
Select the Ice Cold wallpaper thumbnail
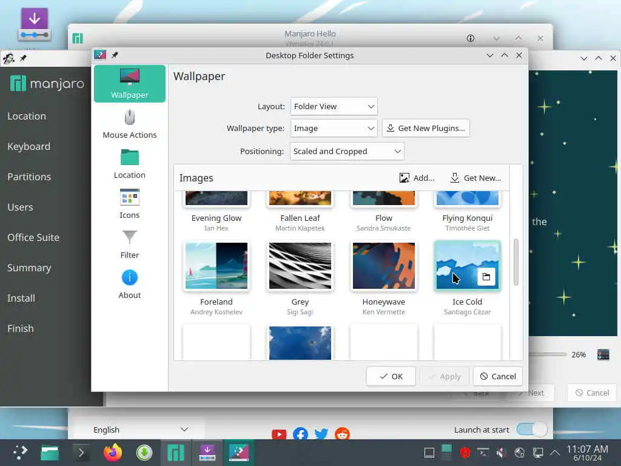pos(468,266)
